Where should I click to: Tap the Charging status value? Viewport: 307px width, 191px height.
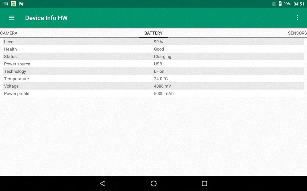[x=162, y=57]
